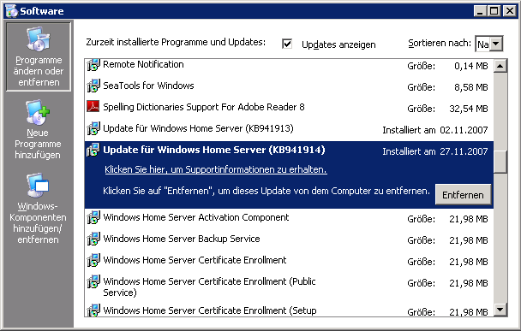Click 'Zurzeit installierte Programme und Updates:' label

click(x=176, y=42)
